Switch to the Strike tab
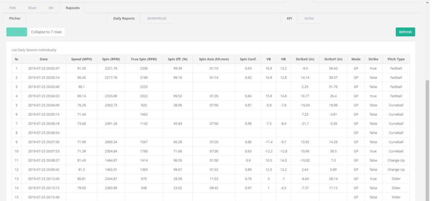Image resolution: width=445 pixels, height=201 pixels. point(309,19)
